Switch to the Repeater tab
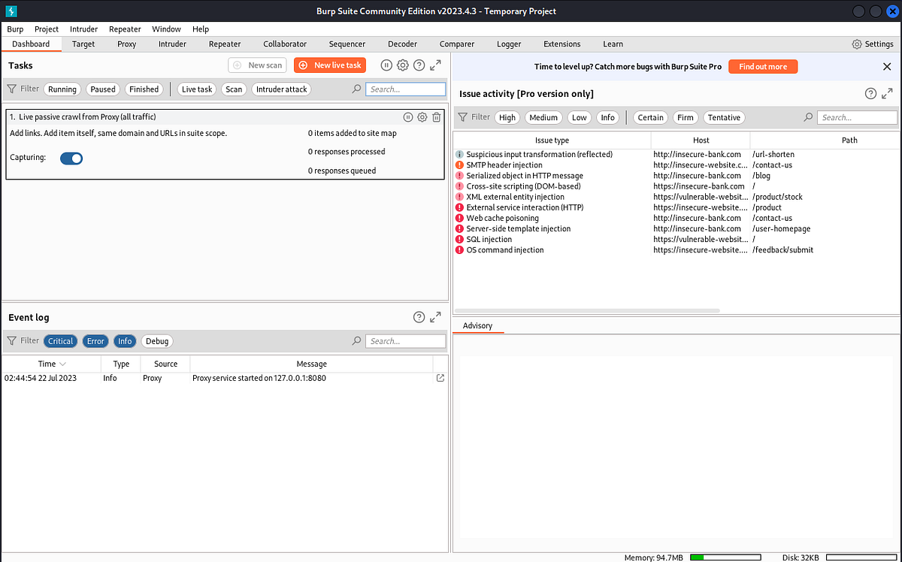Screen dimensions: 902x562 tap(225, 44)
